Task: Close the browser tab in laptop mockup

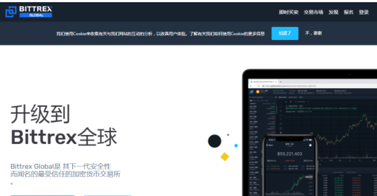Action: (x=276, y=82)
